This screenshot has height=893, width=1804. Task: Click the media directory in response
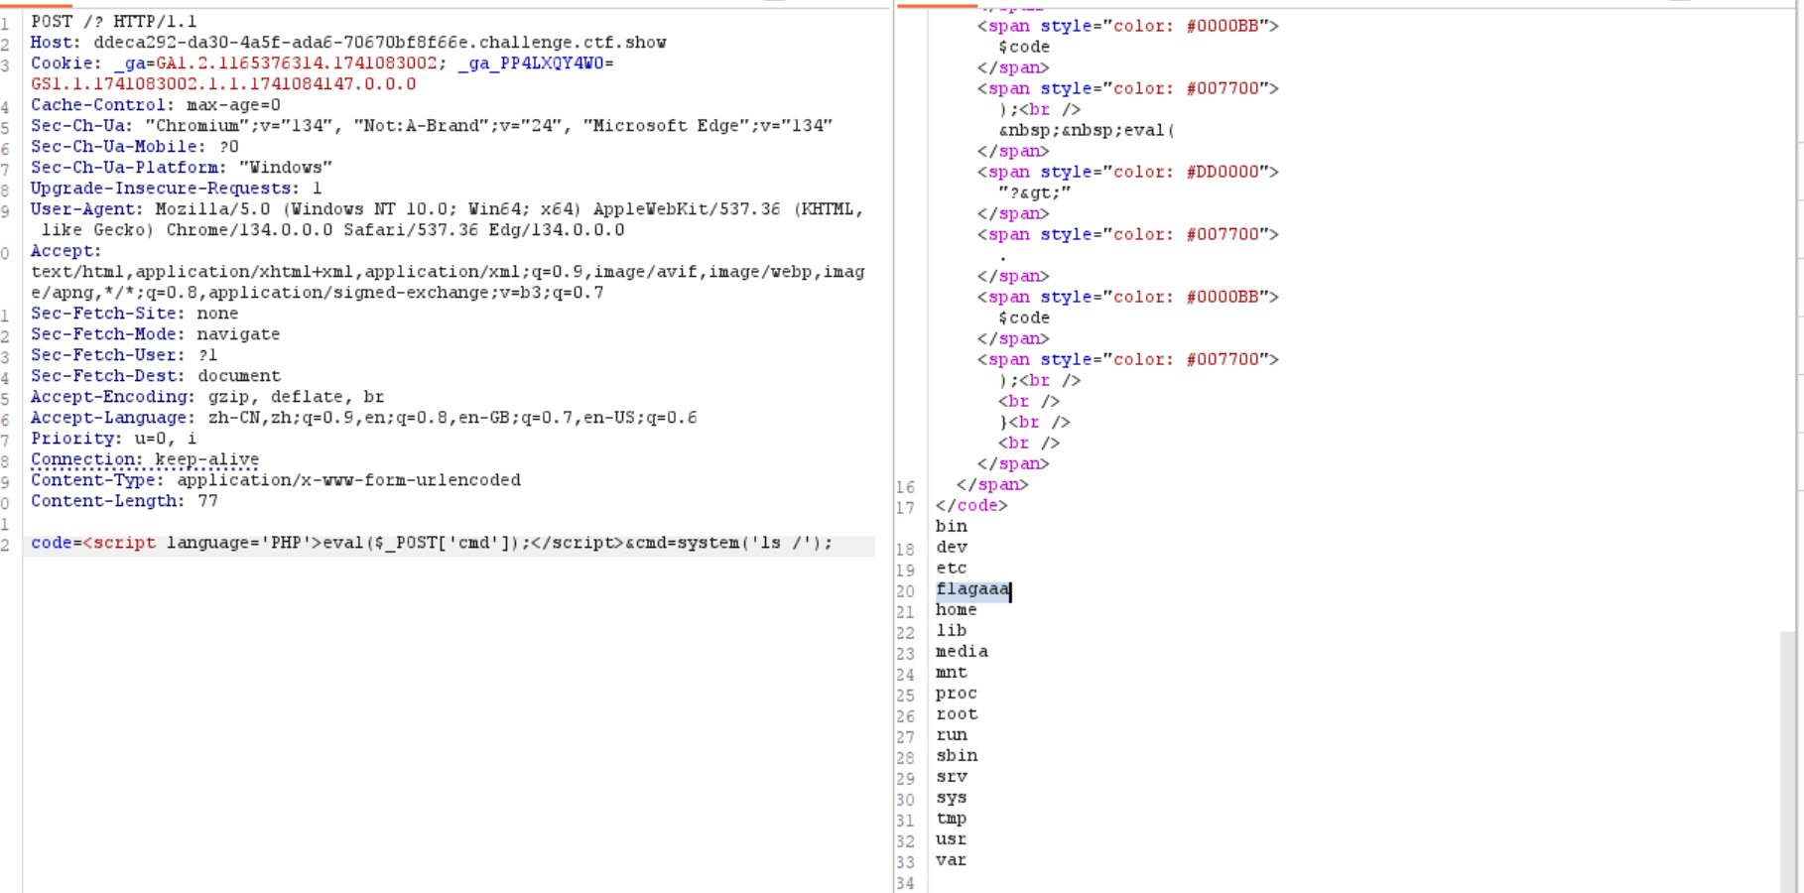(962, 651)
